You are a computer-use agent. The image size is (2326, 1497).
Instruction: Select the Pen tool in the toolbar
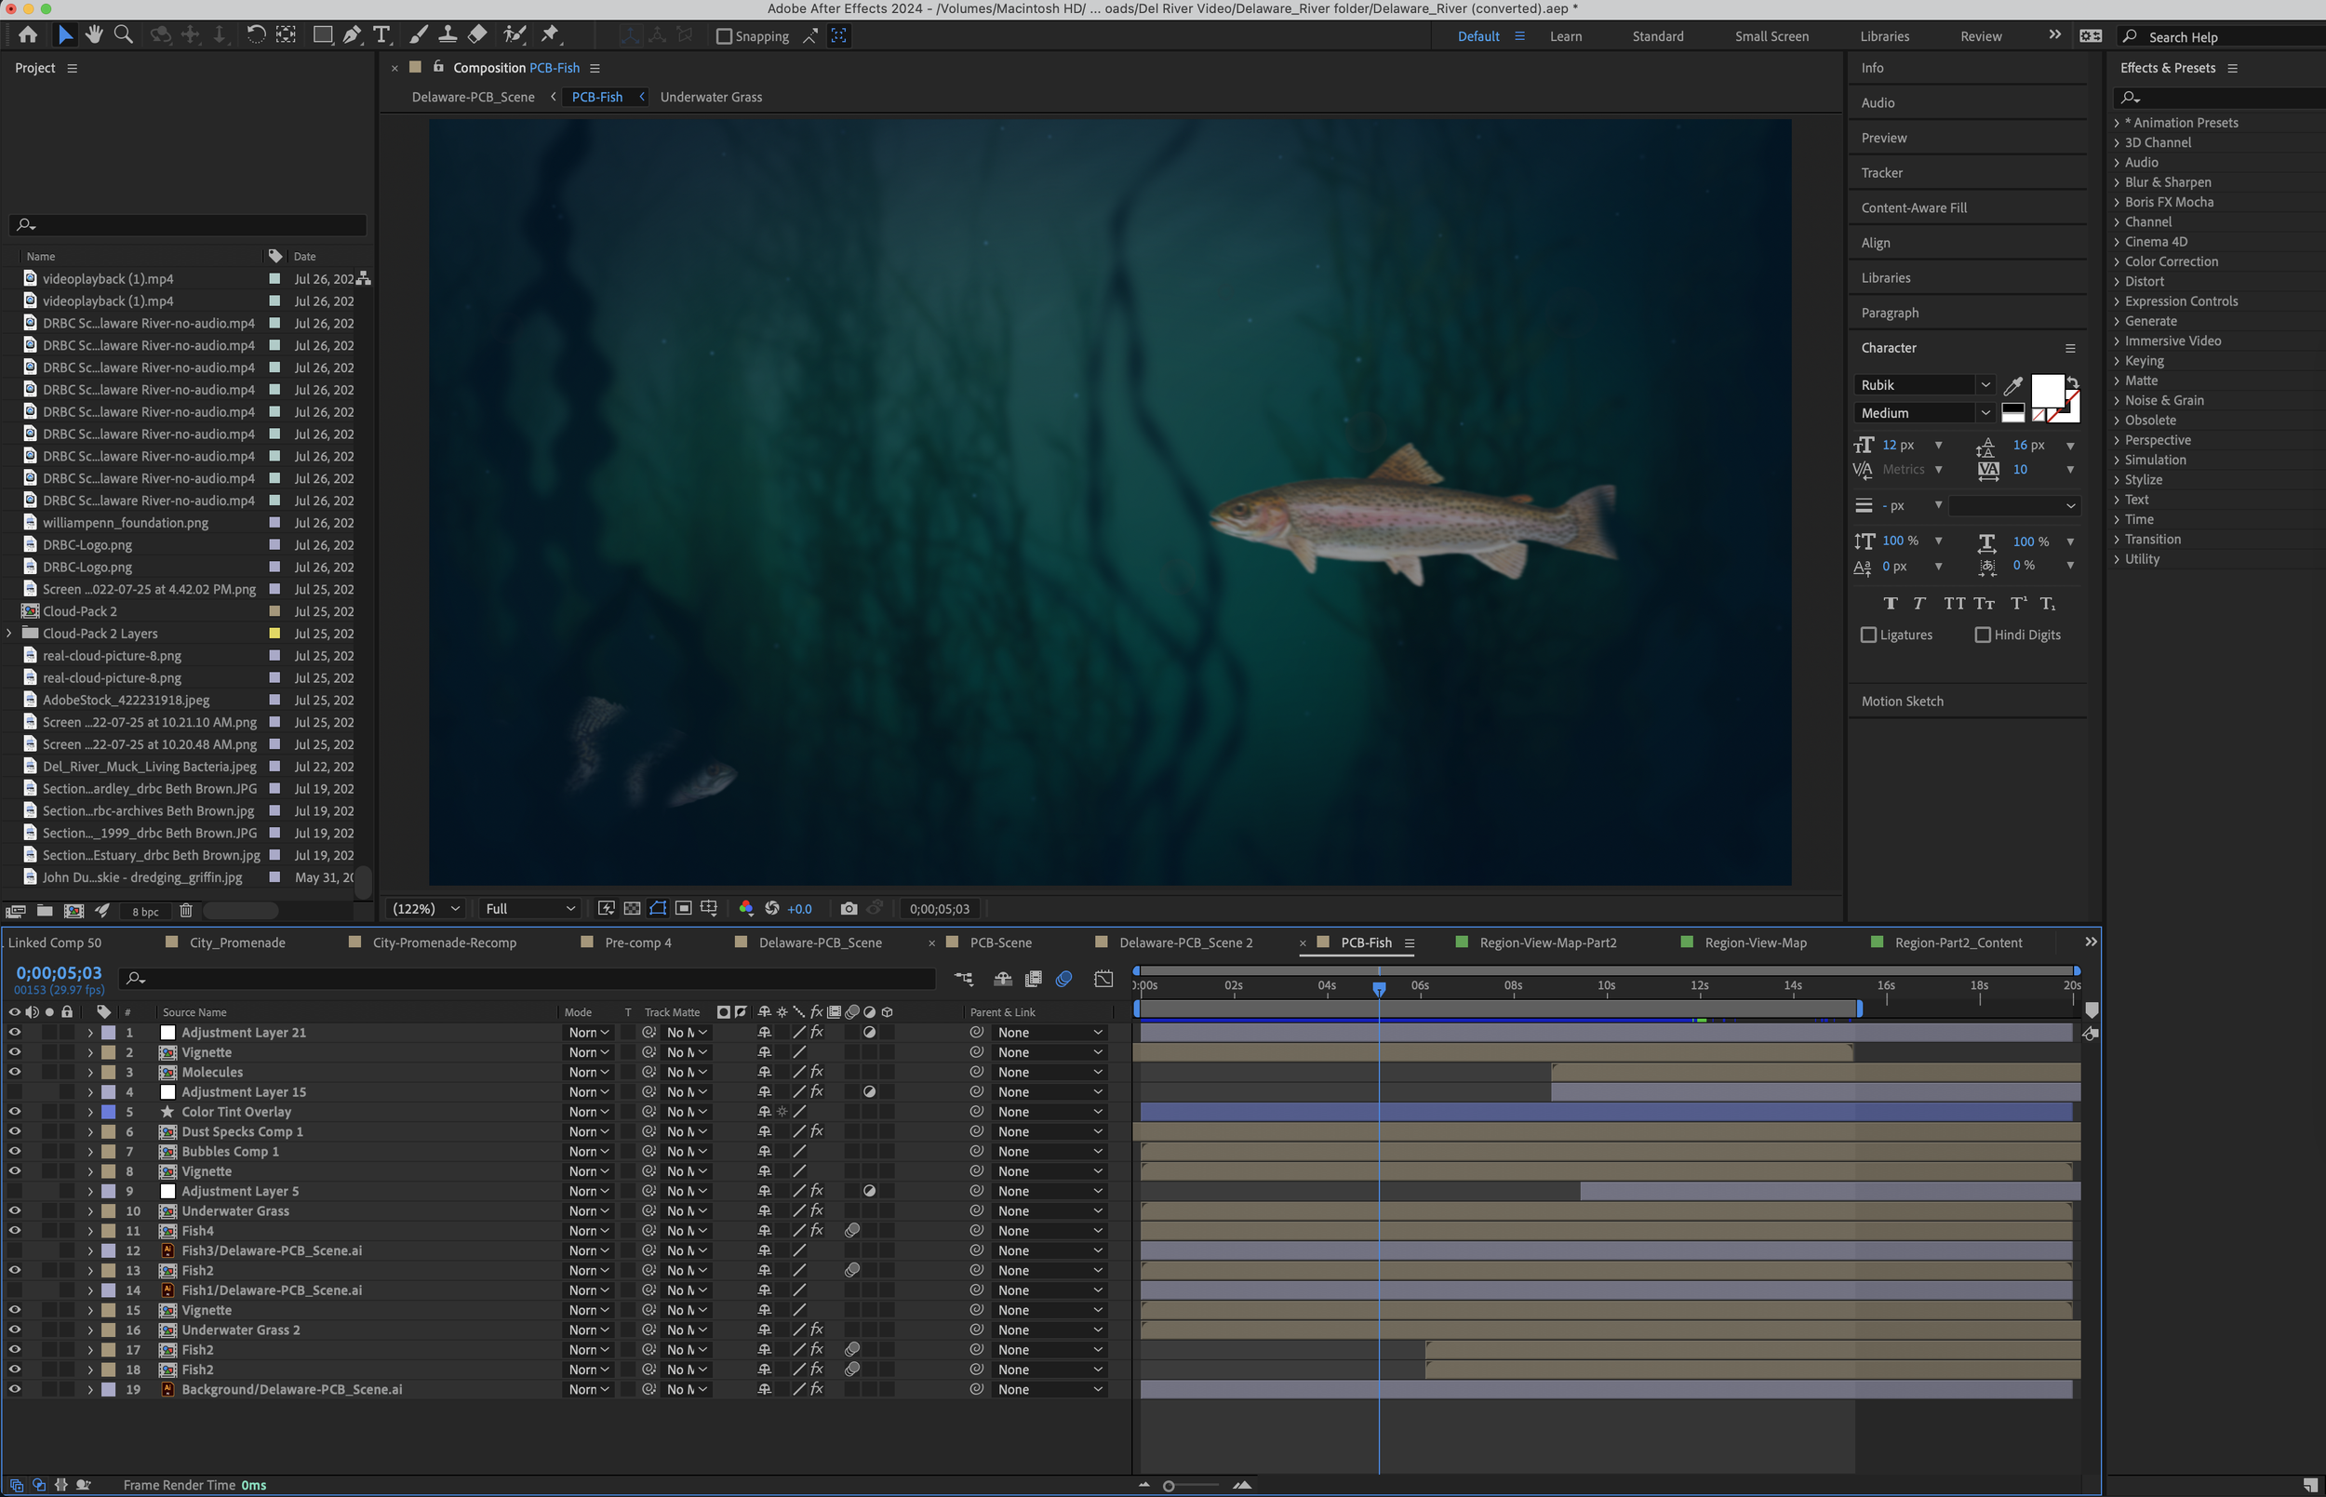tap(352, 35)
